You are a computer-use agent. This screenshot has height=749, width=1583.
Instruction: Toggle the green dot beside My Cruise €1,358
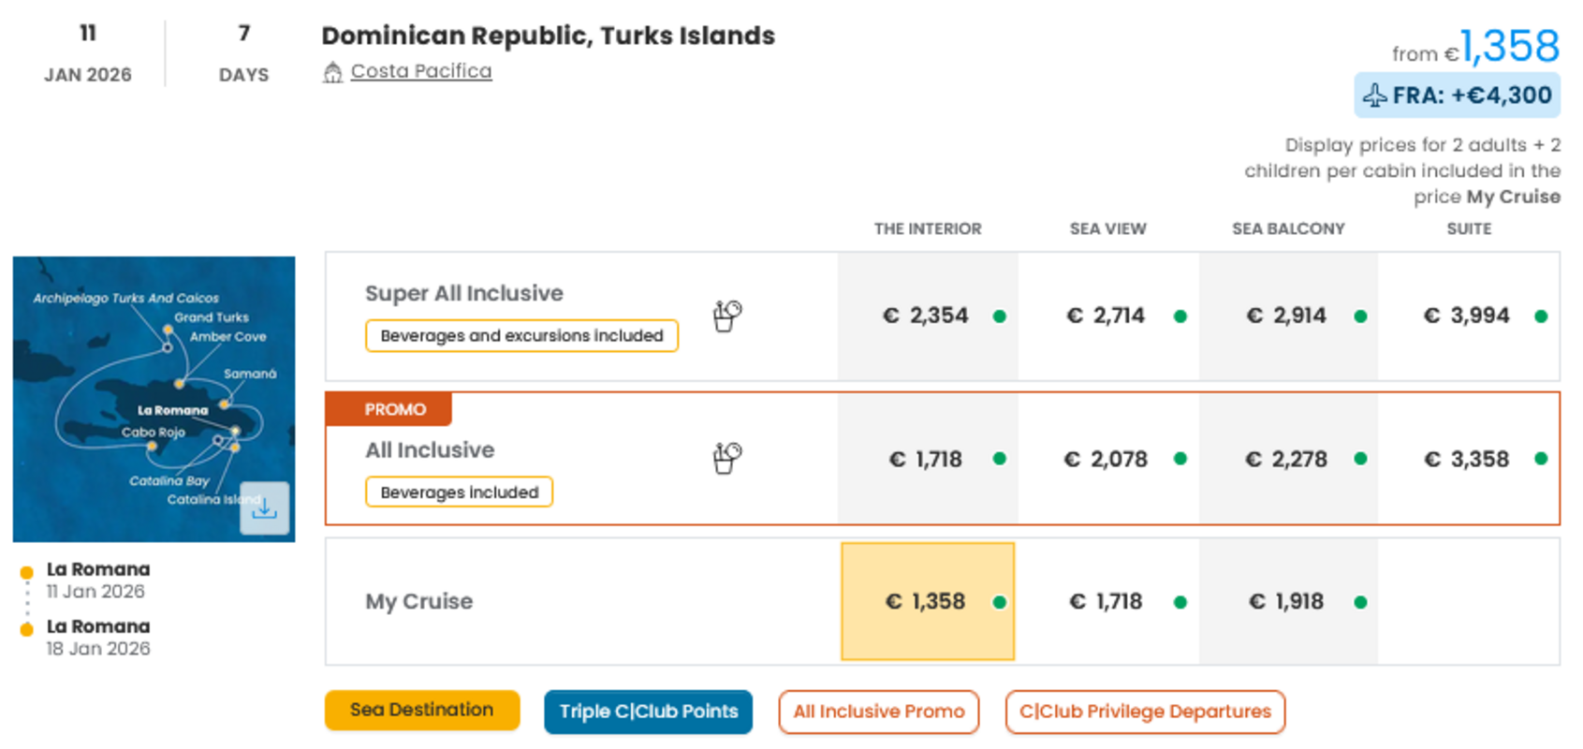[1000, 603]
